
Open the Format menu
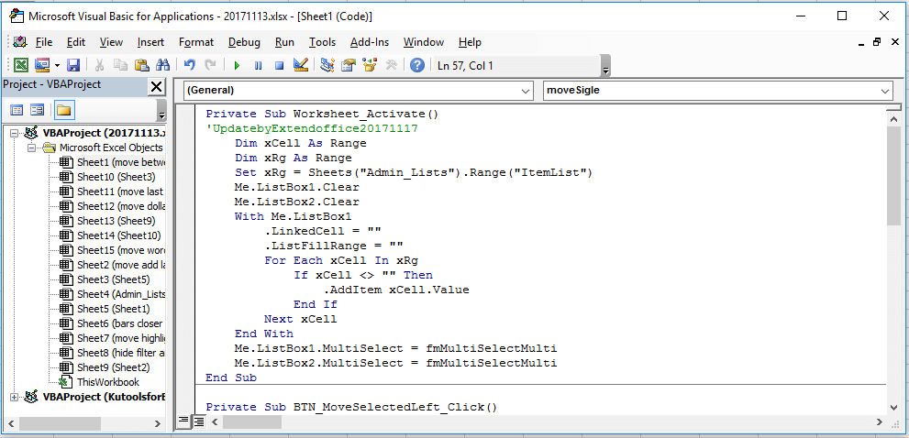pyautogui.click(x=196, y=42)
